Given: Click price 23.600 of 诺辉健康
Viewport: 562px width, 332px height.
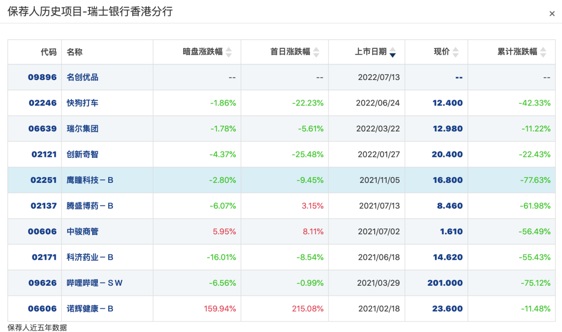Looking at the screenshot, I should pos(448,309).
